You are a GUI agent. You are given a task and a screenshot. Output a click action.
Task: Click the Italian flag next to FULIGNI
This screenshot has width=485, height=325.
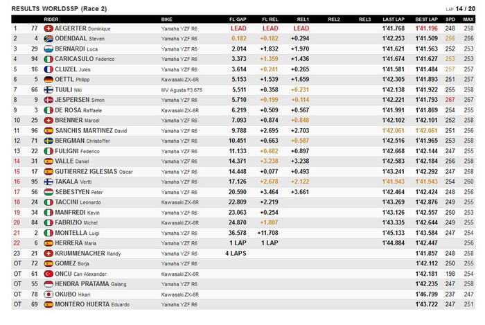coord(48,151)
